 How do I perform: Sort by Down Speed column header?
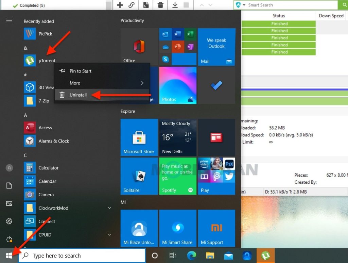pyautogui.click(x=331, y=16)
